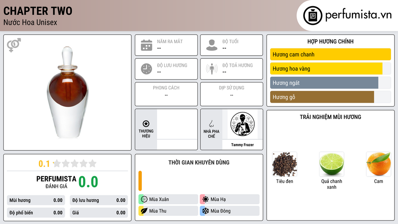The image size is (398, 224).
Task: Click the person icon for Độ tuổi
Action: (x=212, y=45)
